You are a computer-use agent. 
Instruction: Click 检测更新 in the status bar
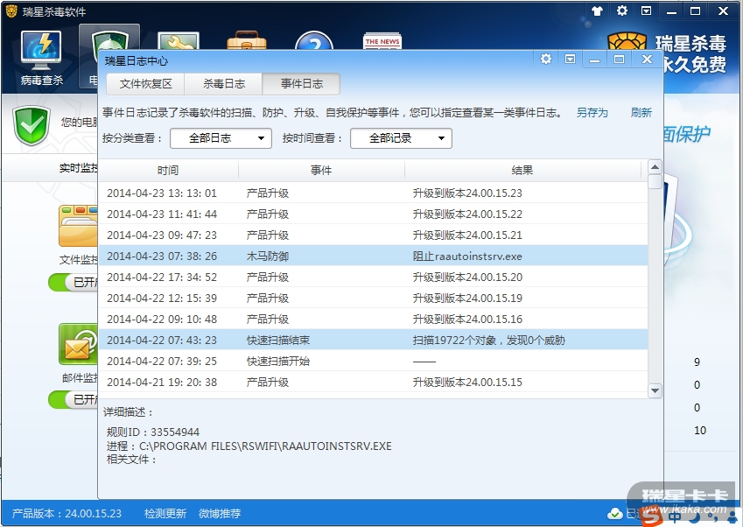tap(165, 514)
